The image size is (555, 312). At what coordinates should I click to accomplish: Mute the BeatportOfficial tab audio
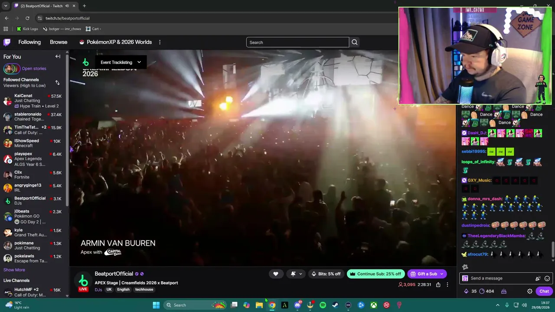point(67,6)
